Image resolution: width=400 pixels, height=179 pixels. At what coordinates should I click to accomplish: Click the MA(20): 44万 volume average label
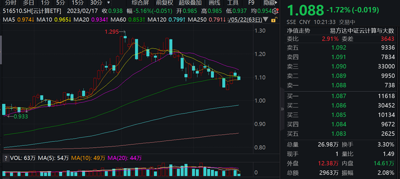(125, 158)
